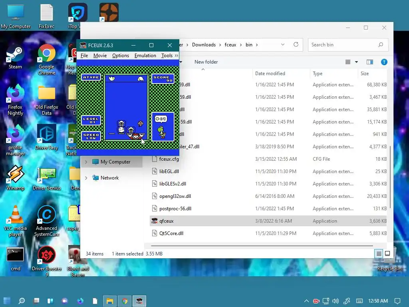409x307 pixels.
Task: Launch Driver Booster 9 from the desktop
Action: point(46,261)
